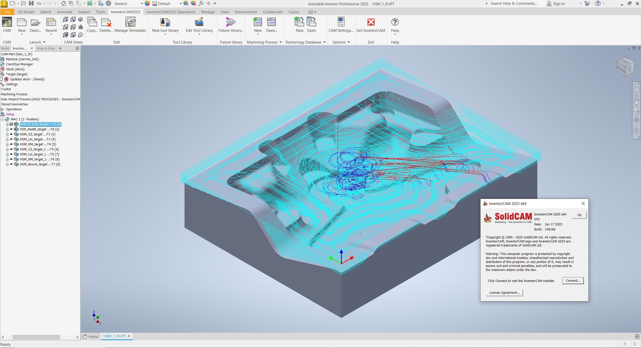This screenshot has width=641, height=348.
Task: Check the Updated stock checkbox
Action: coord(2,79)
